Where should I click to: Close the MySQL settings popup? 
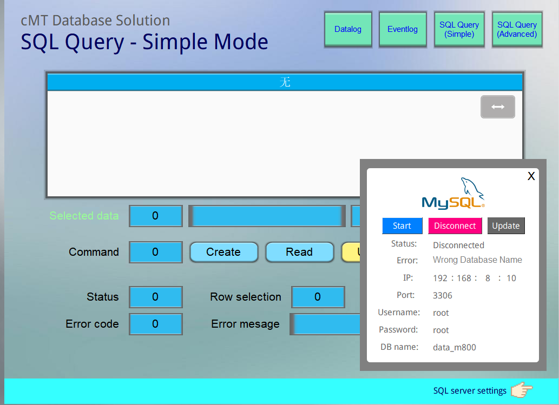pyautogui.click(x=531, y=176)
